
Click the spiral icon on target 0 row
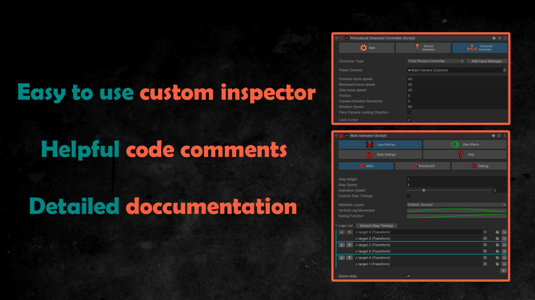point(497,232)
